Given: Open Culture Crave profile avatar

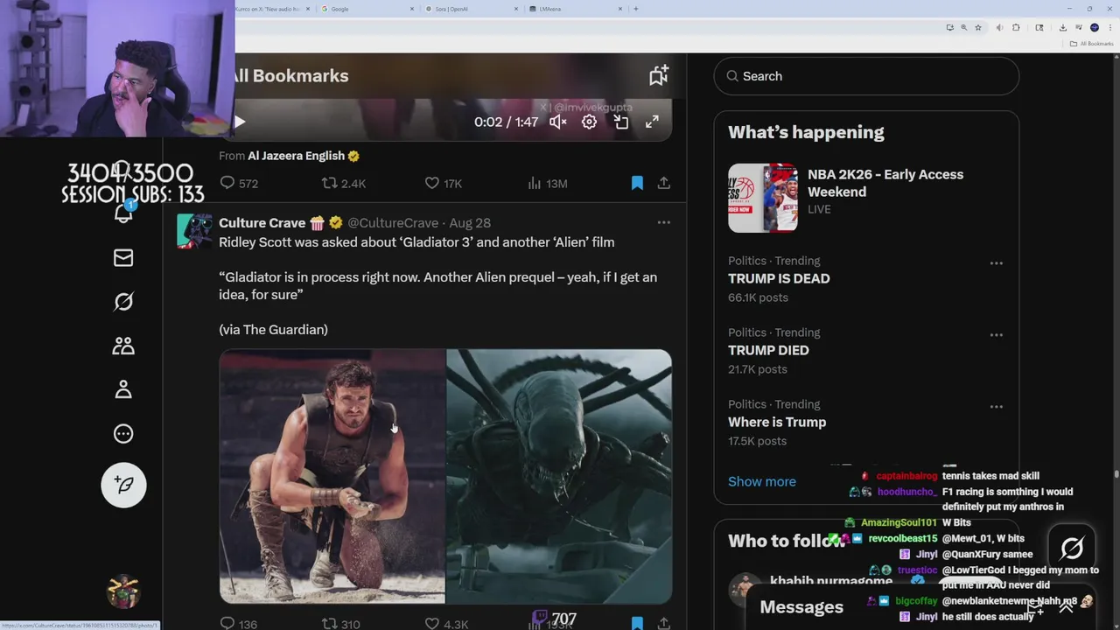Looking at the screenshot, I should point(194,231).
